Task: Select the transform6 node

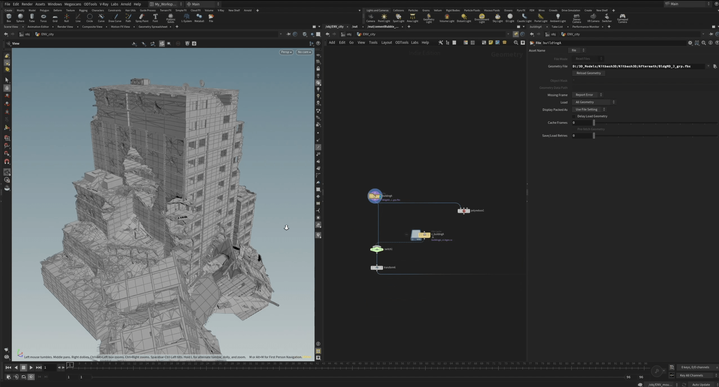Action: click(x=376, y=267)
